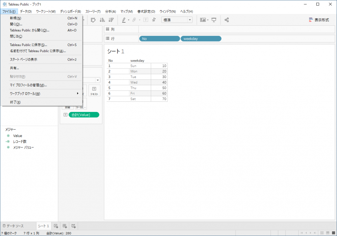Open sharing options via the share icon

click(x=226, y=20)
